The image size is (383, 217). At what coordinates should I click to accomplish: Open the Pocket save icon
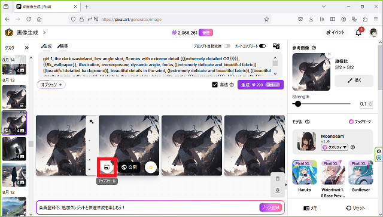click(x=300, y=19)
